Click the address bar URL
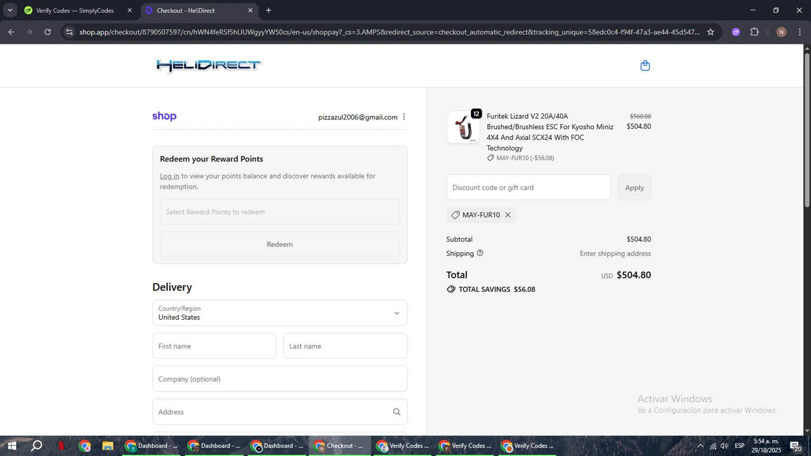The width and height of the screenshot is (811, 456). pos(389,32)
